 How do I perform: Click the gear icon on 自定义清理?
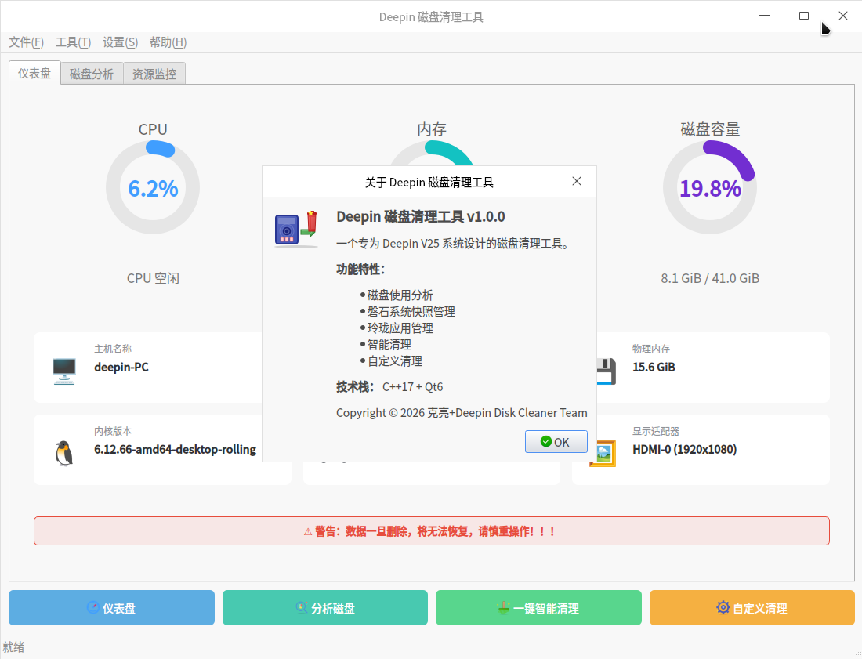tap(723, 607)
